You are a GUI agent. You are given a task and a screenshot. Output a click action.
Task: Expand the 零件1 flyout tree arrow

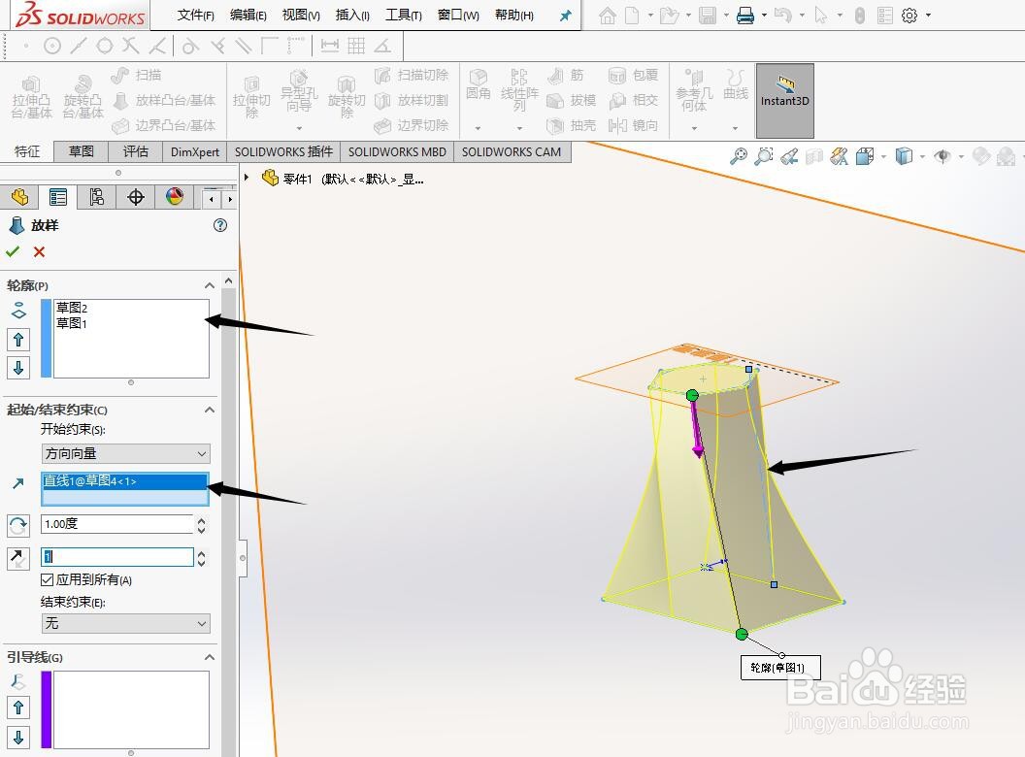[x=247, y=178]
